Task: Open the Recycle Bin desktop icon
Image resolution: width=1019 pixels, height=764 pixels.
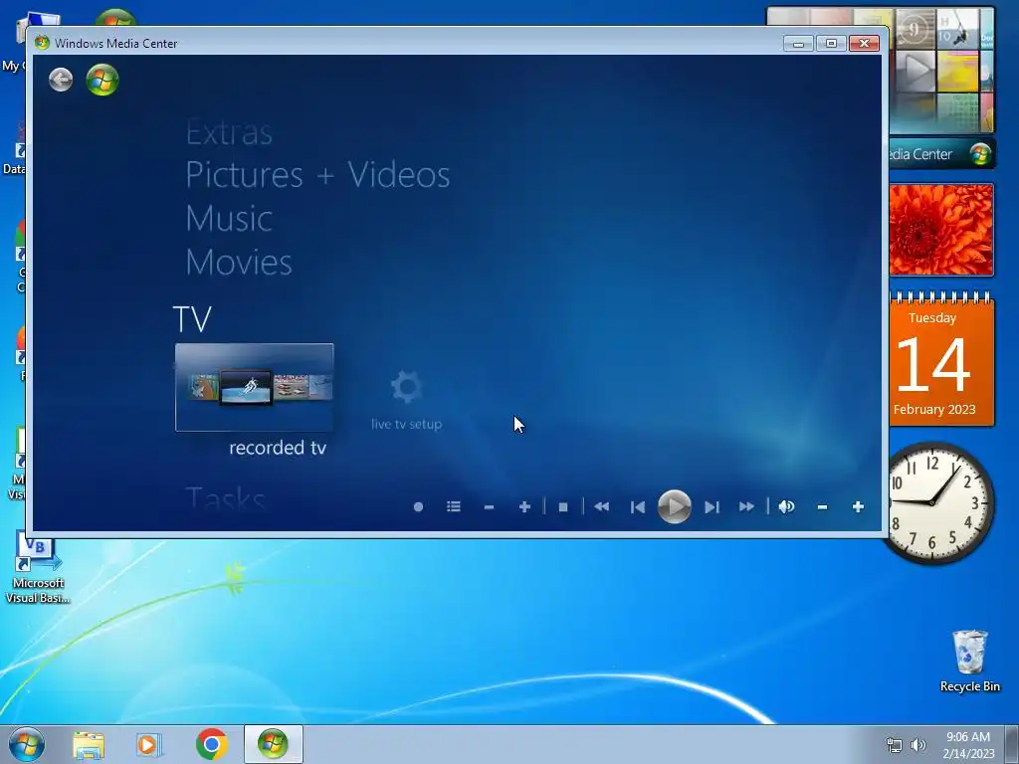Action: click(x=970, y=662)
